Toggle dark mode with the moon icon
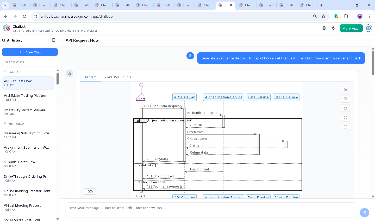This screenshot has height=221, width=375. tap(334, 28)
